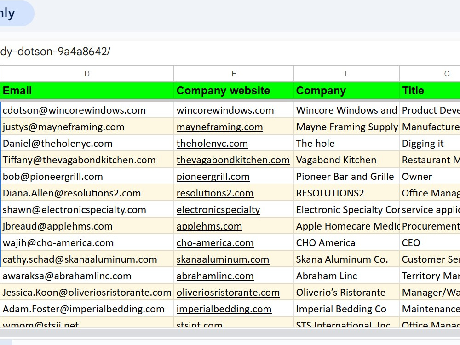Select the CHO America cell
Screen dimensions: 460x345
(346, 243)
